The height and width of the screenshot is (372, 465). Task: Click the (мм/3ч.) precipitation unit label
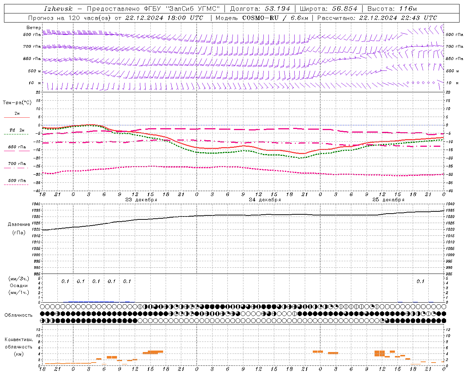pos(19,279)
